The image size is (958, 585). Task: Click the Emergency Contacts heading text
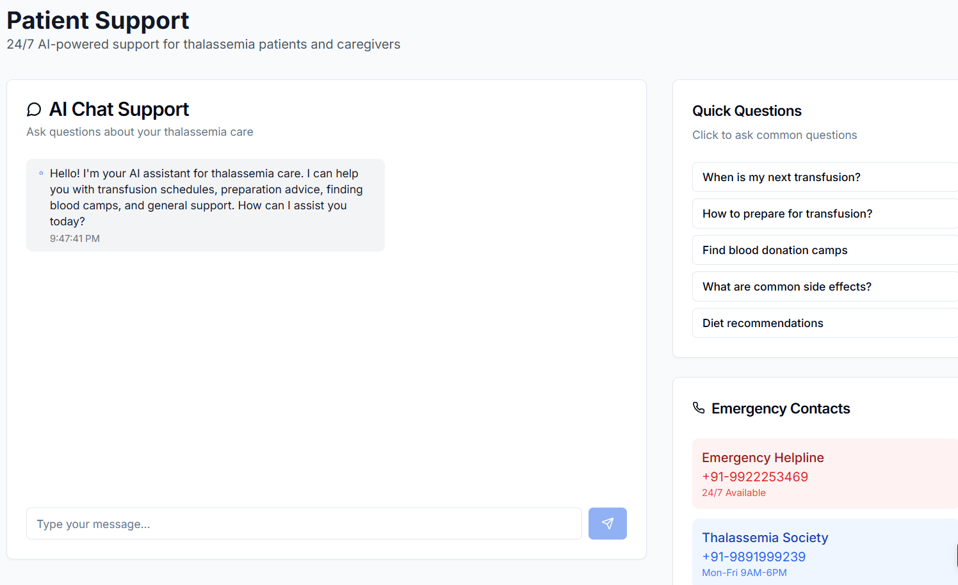pyautogui.click(x=781, y=408)
